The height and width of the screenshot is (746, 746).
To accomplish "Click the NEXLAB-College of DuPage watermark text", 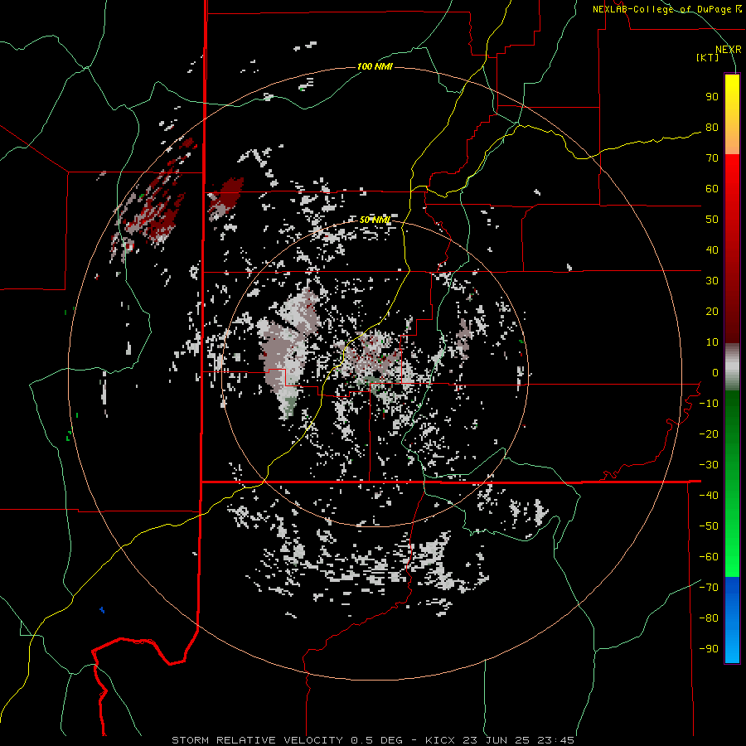I will coord(666,9).
